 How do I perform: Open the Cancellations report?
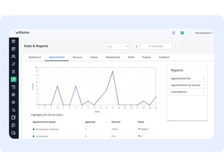click(x=187, y=92)
